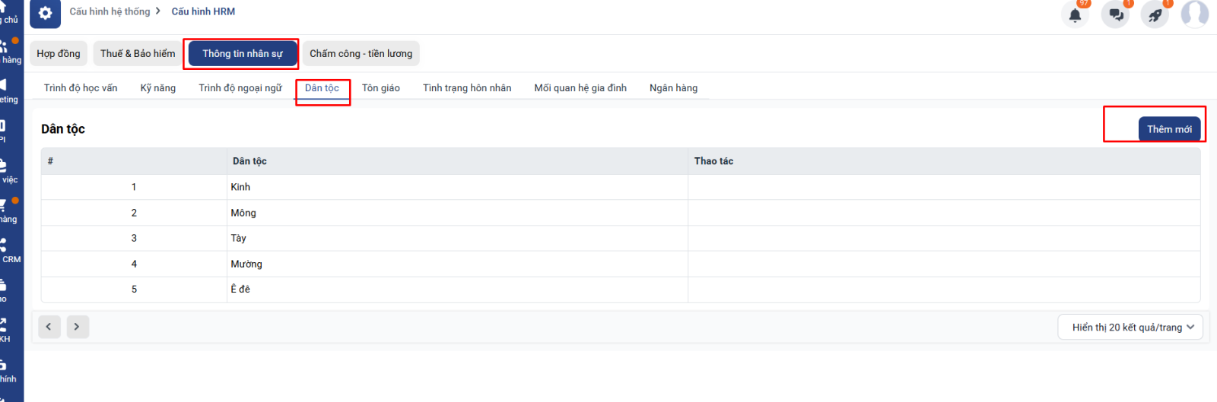Open the user avatar profile menu
This screenshot has width=1217, height=402.
click(x=1194, y=14)
